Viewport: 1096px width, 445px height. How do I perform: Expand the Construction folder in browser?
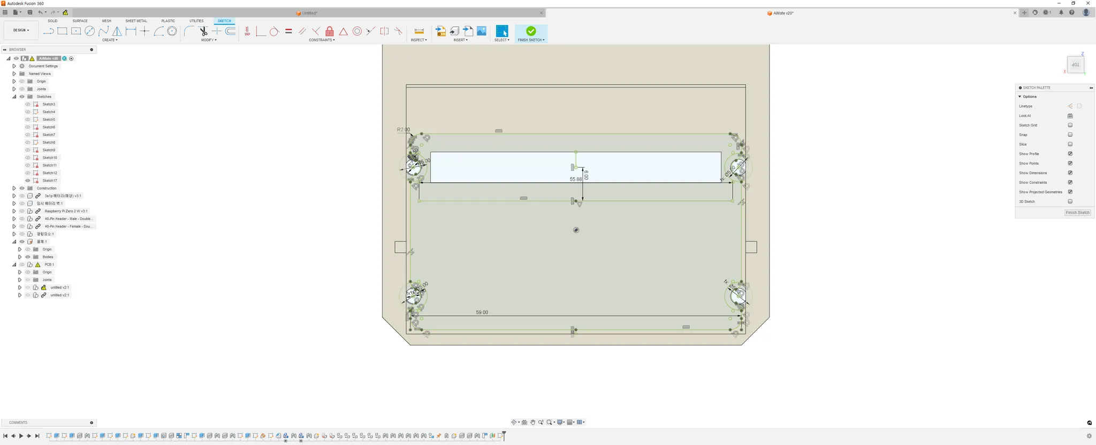coord(14,188)
